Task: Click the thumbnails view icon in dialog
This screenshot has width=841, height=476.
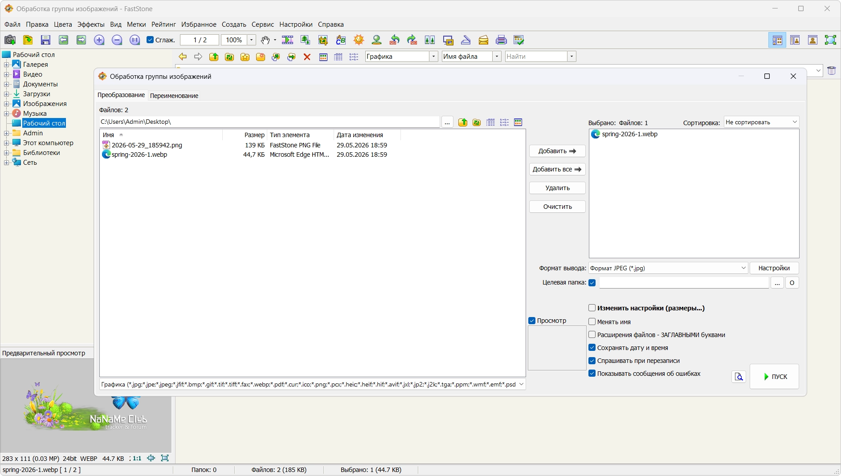Action: tap(518, 122)
